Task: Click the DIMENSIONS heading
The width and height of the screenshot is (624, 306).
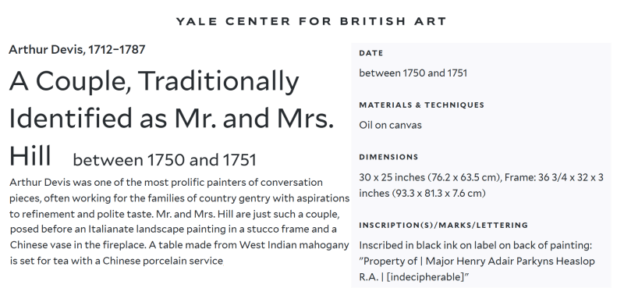Action: coord(388,157)
